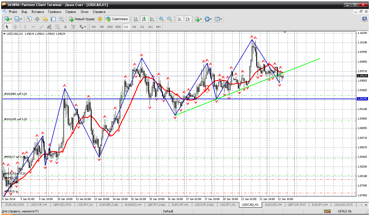The image size is (370, 215).
Task: Insert Fibonacci retracement tool
Action: 57,27
